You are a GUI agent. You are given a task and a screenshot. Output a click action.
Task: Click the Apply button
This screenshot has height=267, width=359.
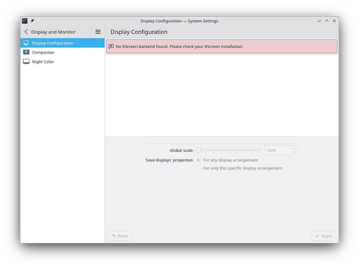[324, 235]
